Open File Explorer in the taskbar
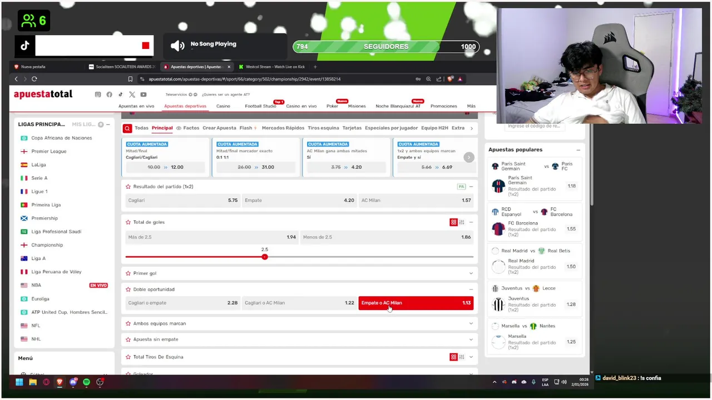The width and height of the screenshot is (712, 400). [33, 382]
